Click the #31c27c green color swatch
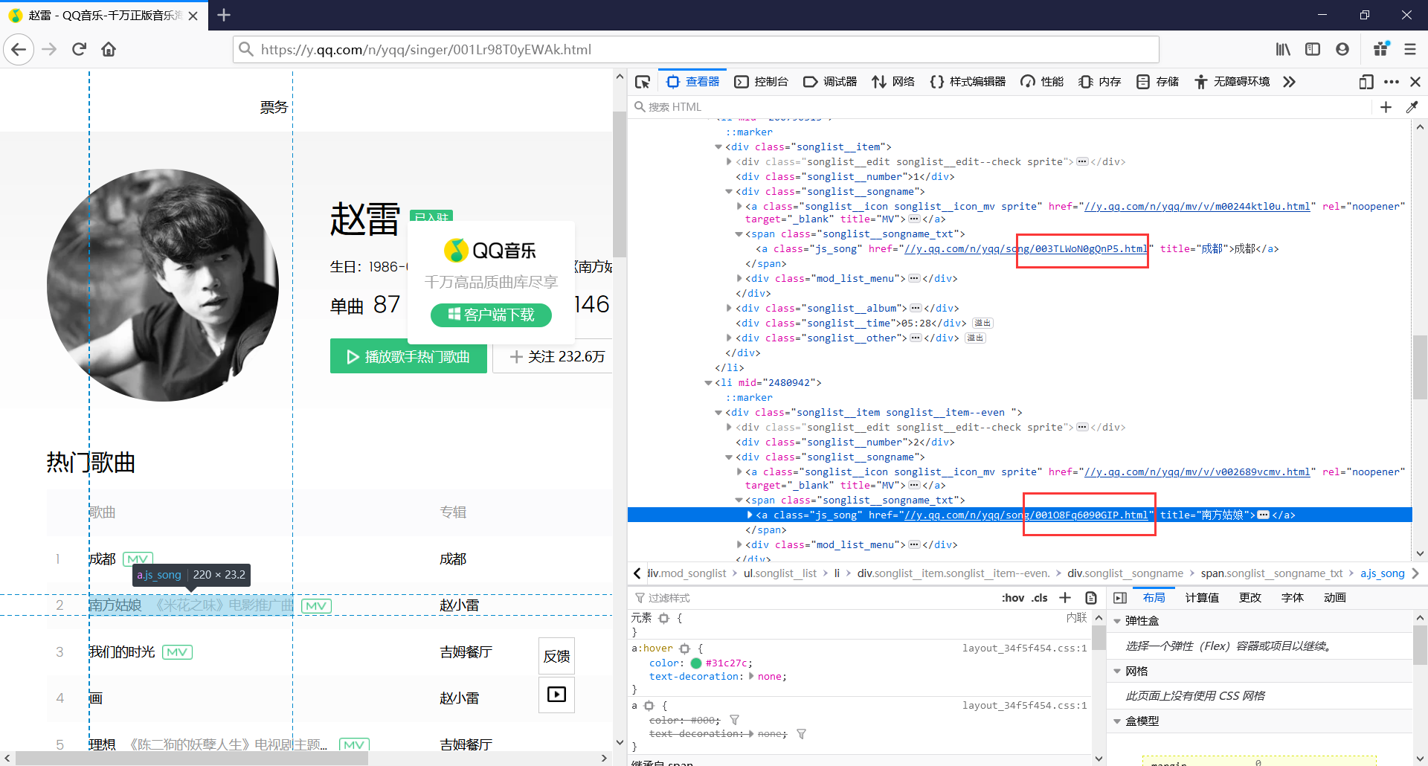 (x=696, y=663)
